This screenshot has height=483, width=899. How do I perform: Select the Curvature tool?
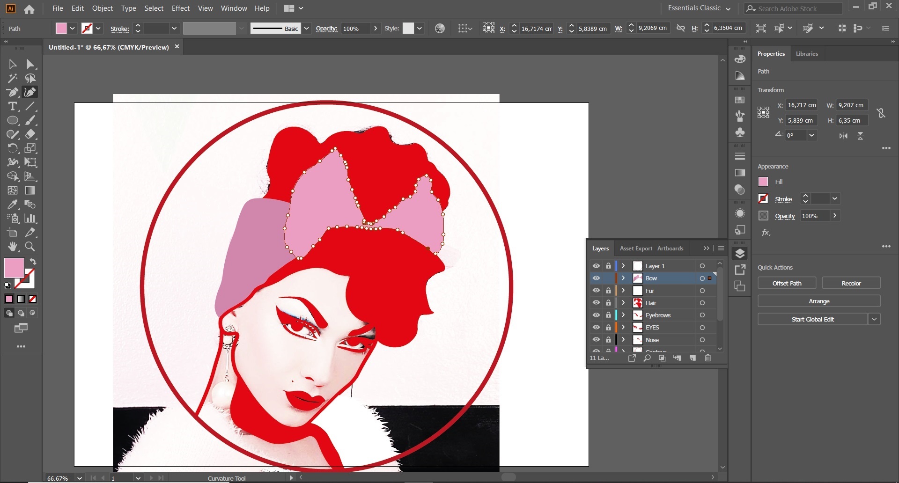[30, 92]
